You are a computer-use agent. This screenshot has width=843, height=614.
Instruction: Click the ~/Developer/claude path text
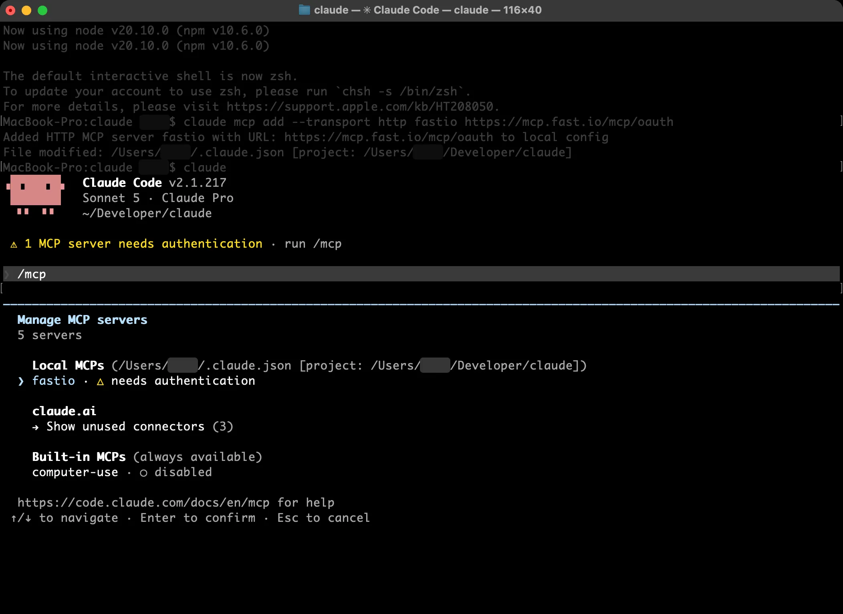point(147,213)
